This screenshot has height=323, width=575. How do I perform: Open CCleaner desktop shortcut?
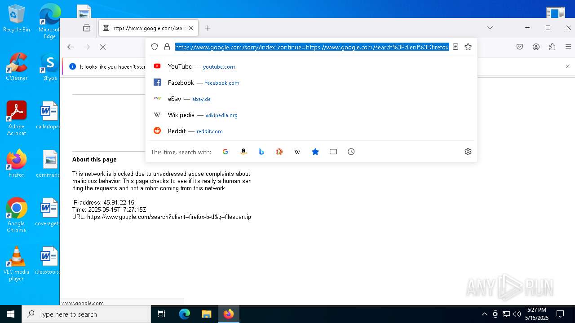pos(17,67)
